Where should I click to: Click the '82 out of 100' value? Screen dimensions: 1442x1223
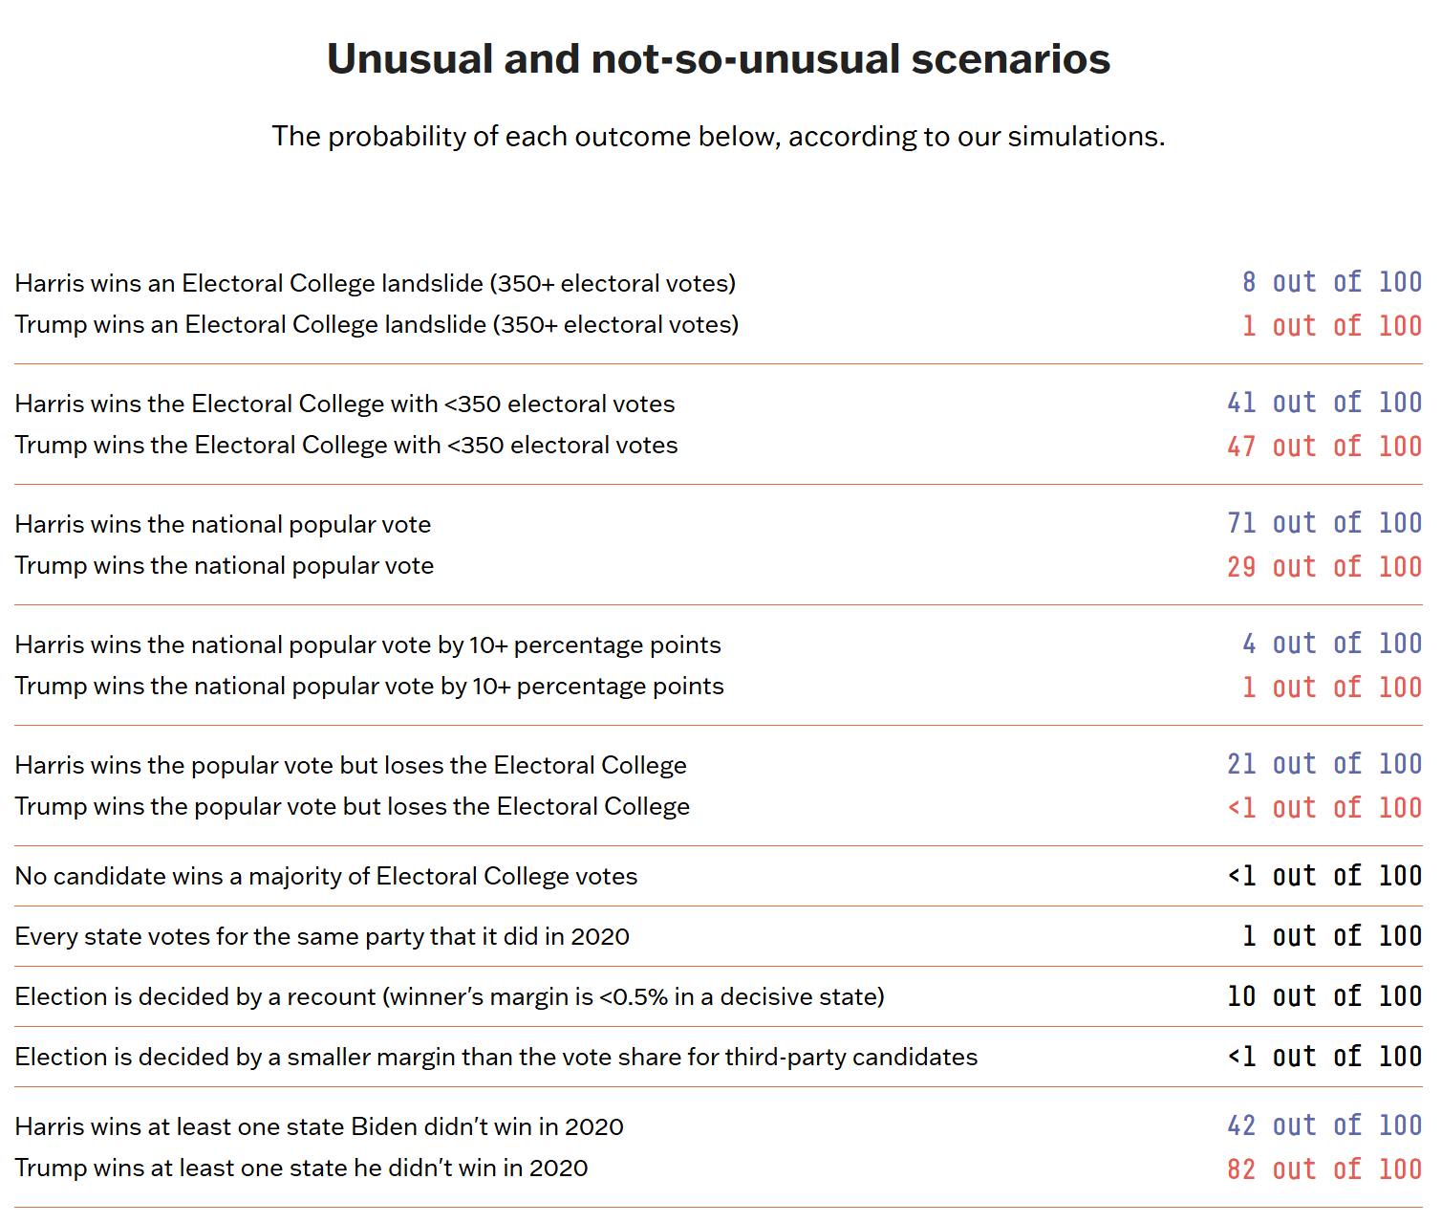tap(1324, 1169)
